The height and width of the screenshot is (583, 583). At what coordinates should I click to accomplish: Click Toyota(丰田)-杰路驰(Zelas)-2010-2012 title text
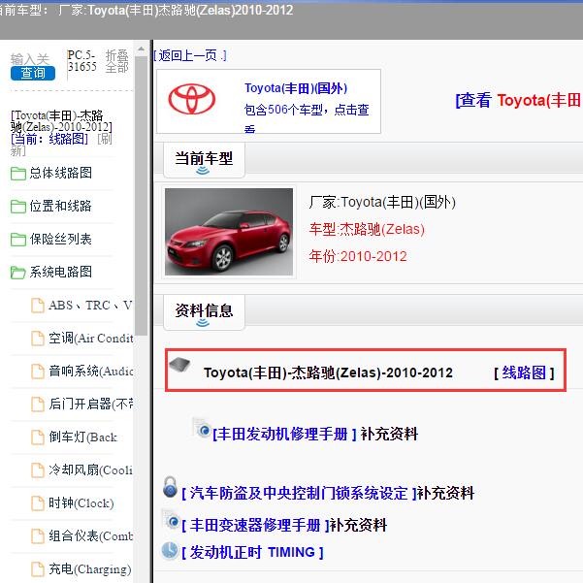pos(328,372)
